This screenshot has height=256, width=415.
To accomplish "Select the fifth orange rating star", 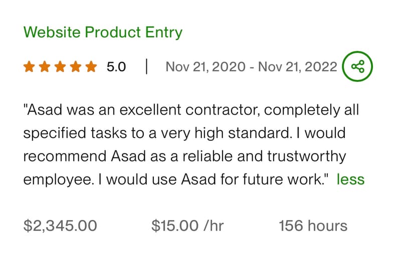I will tap(91, 66).
